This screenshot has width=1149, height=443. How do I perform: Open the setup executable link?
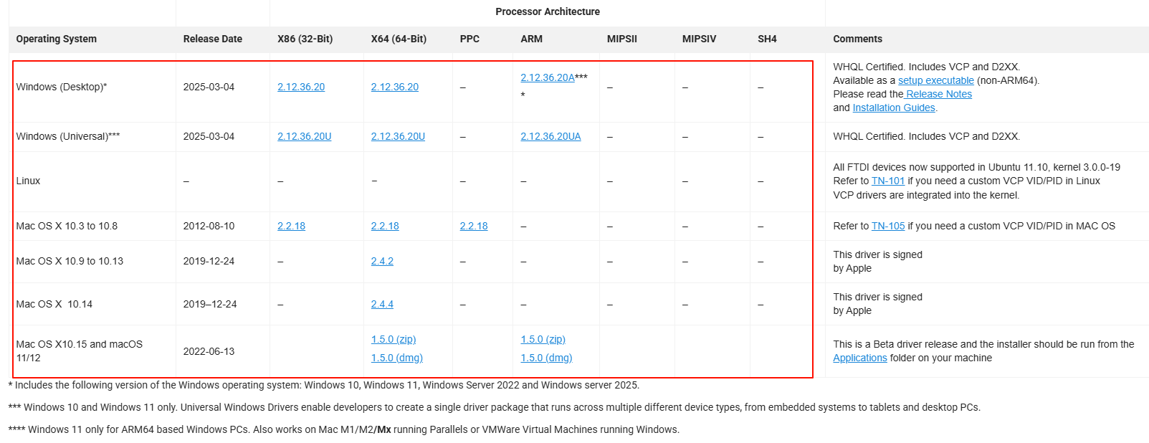935,80
